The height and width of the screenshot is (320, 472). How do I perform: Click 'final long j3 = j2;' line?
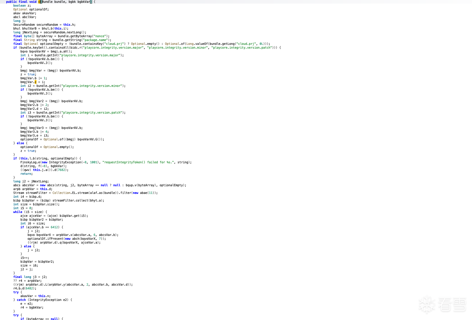[x=30, y=277]
